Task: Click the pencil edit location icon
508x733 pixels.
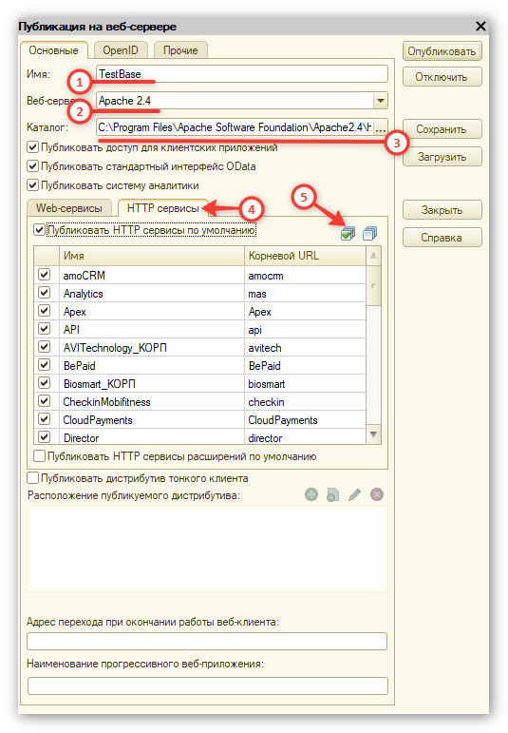Action: point(355,494)
